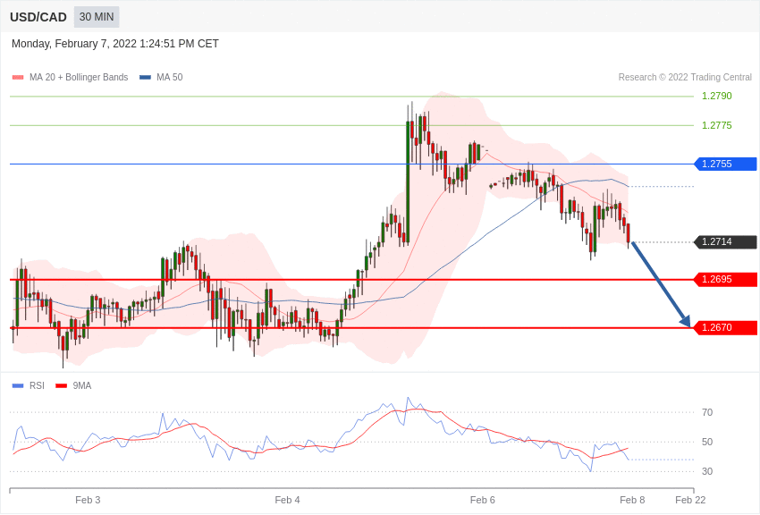Click the Research © 2022 Trading Central text
The image size is (760, 515).
[685, 77]
